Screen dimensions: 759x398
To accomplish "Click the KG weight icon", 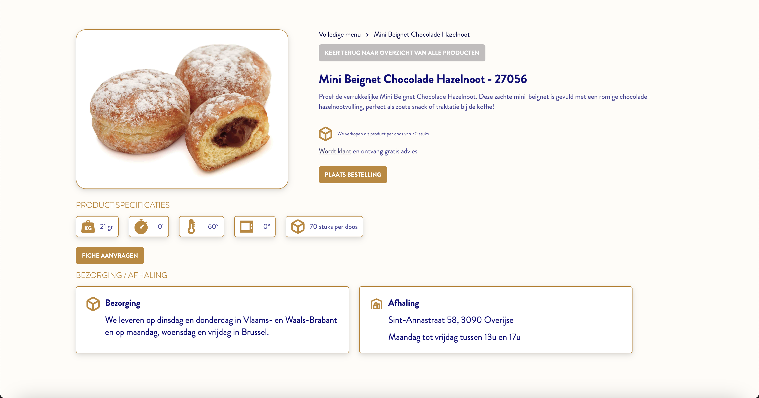I will pos(88,227).
